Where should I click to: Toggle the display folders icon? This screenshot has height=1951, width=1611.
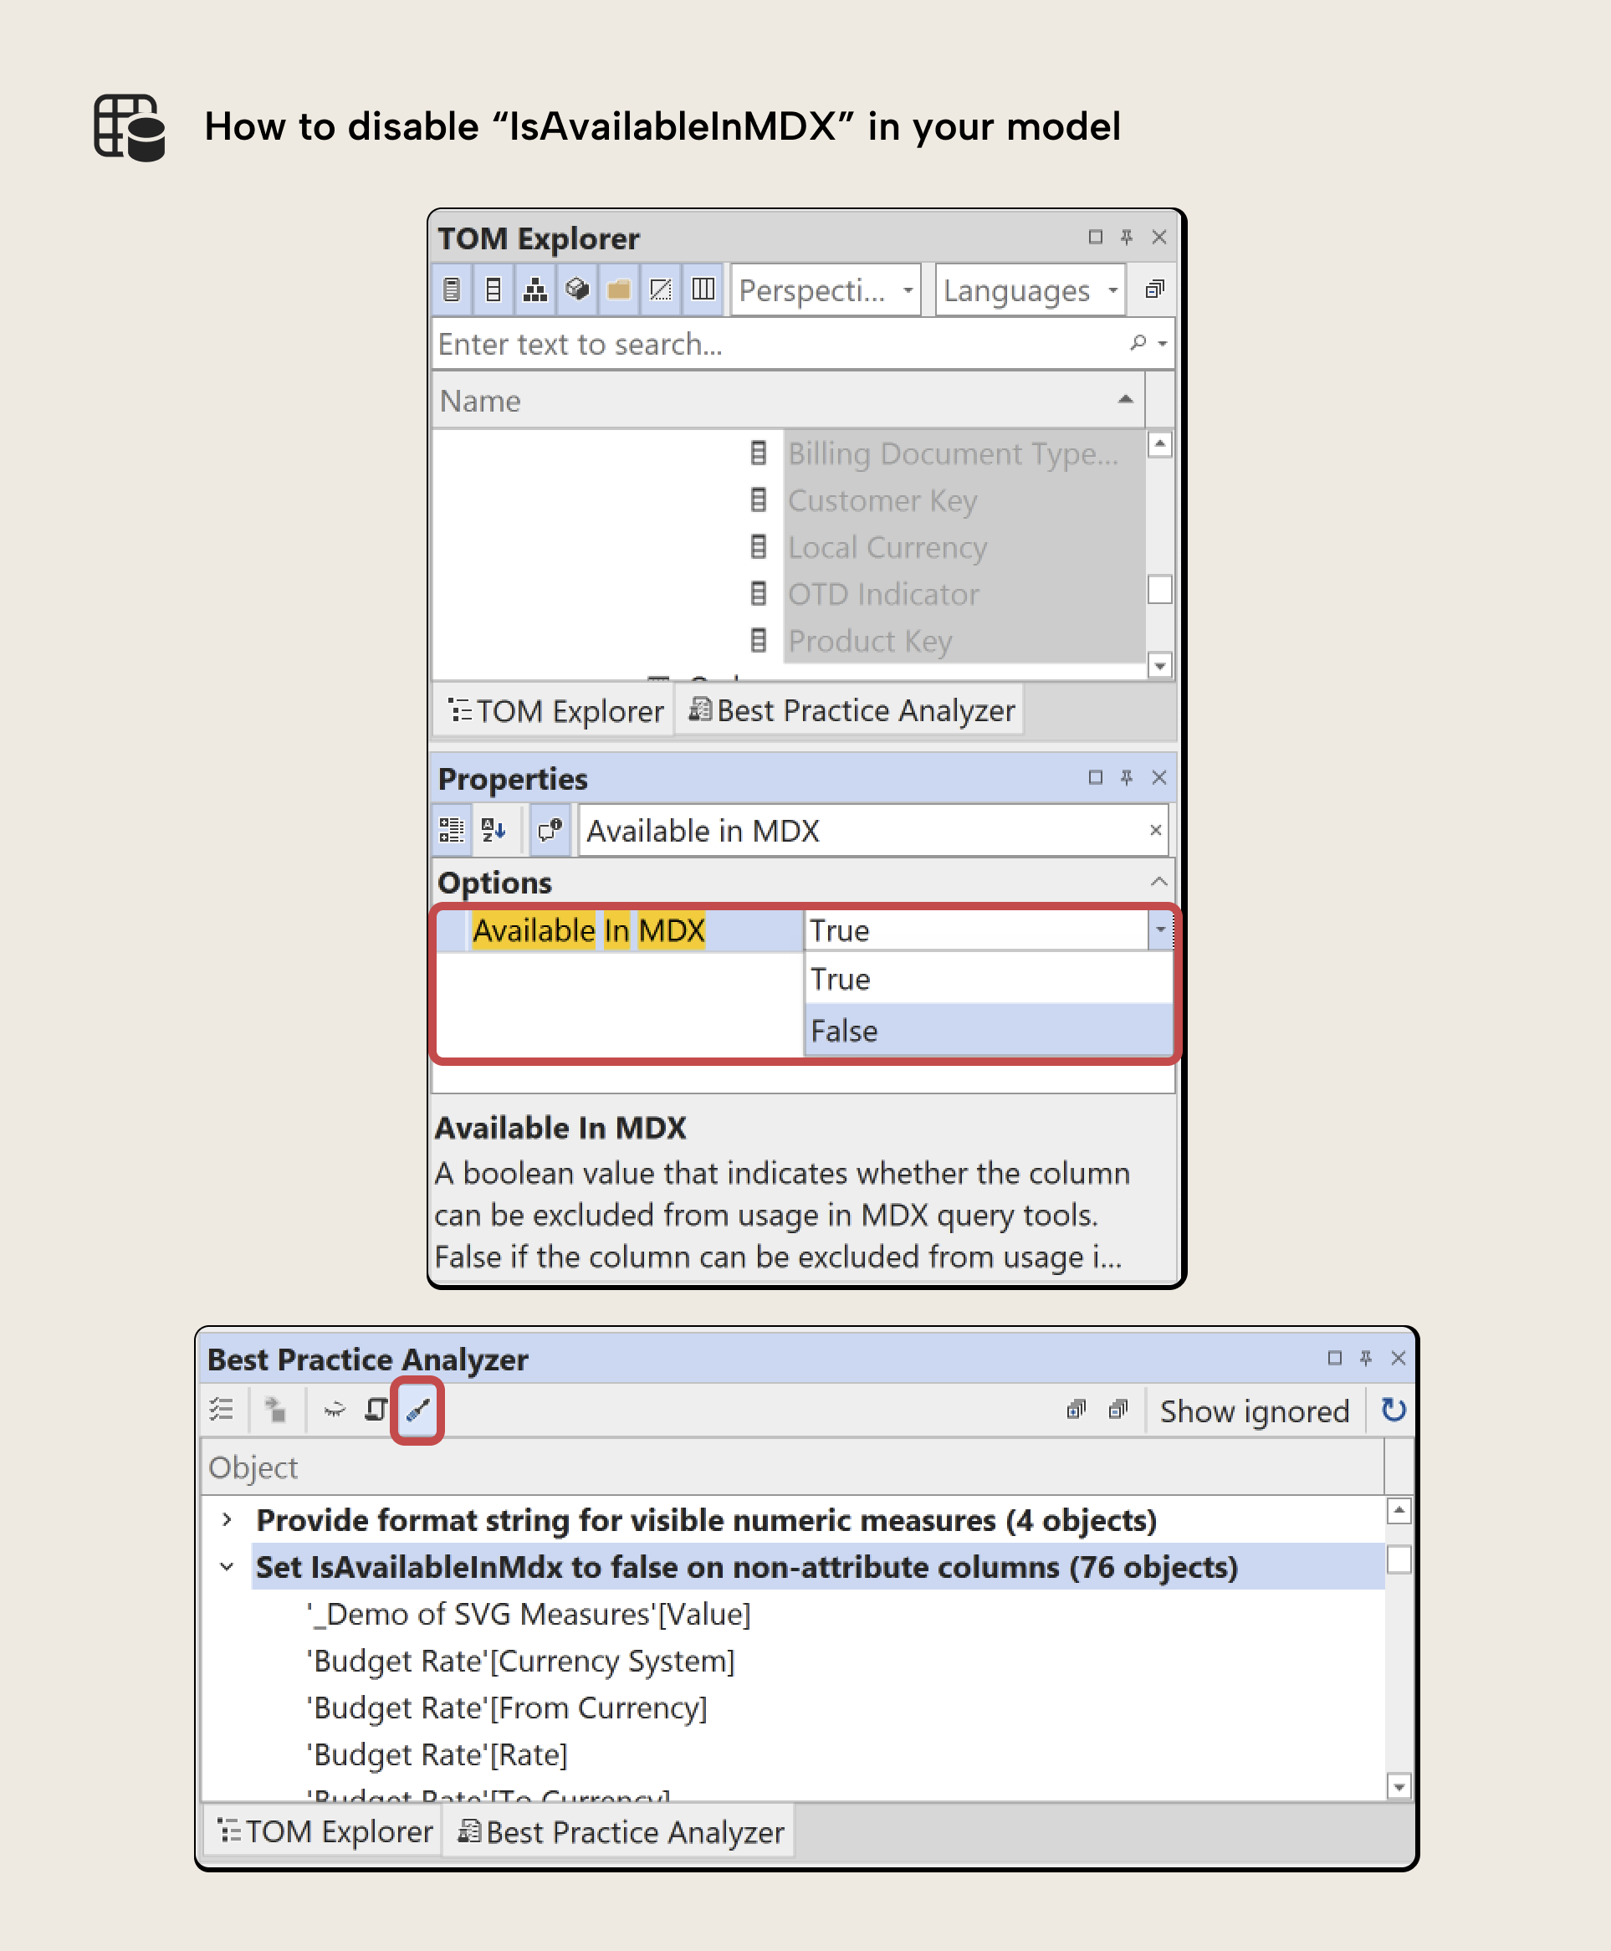coord(619,289)
